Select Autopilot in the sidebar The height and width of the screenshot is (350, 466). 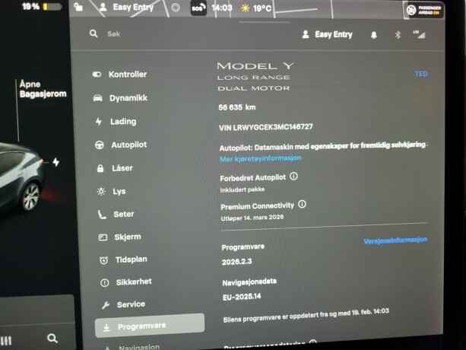[128, 145]
